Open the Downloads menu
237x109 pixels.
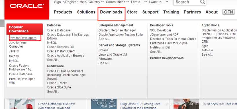point(111,12)
